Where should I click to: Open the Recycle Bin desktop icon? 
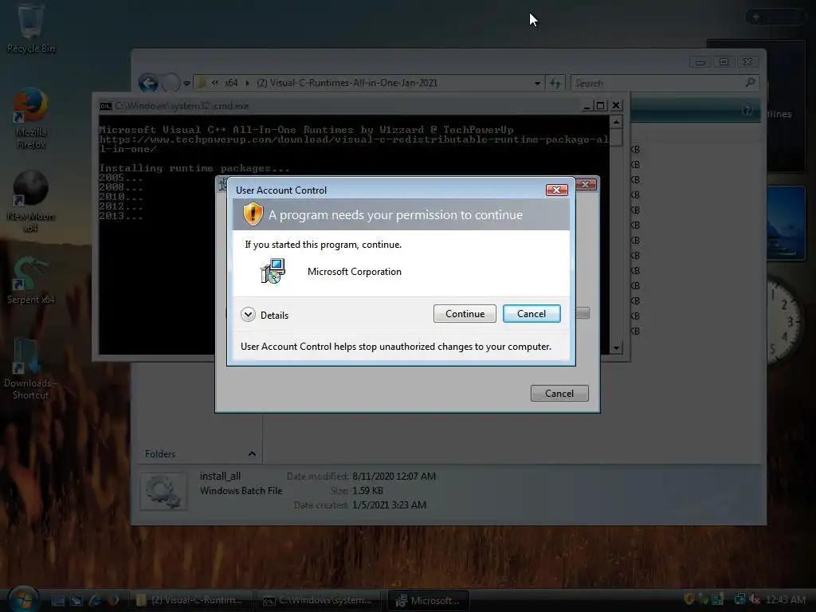[31, 29]
